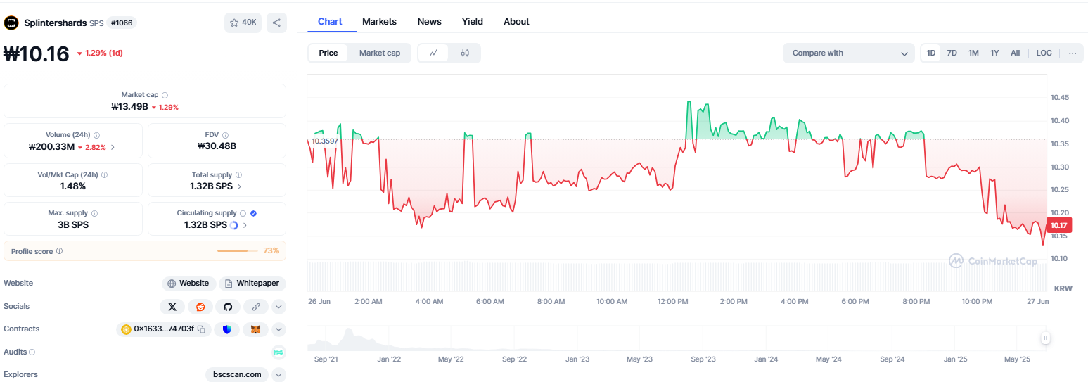Open the Audits info icon
Viewport: 1088px width, 382px height.
(x=32, y=352)
